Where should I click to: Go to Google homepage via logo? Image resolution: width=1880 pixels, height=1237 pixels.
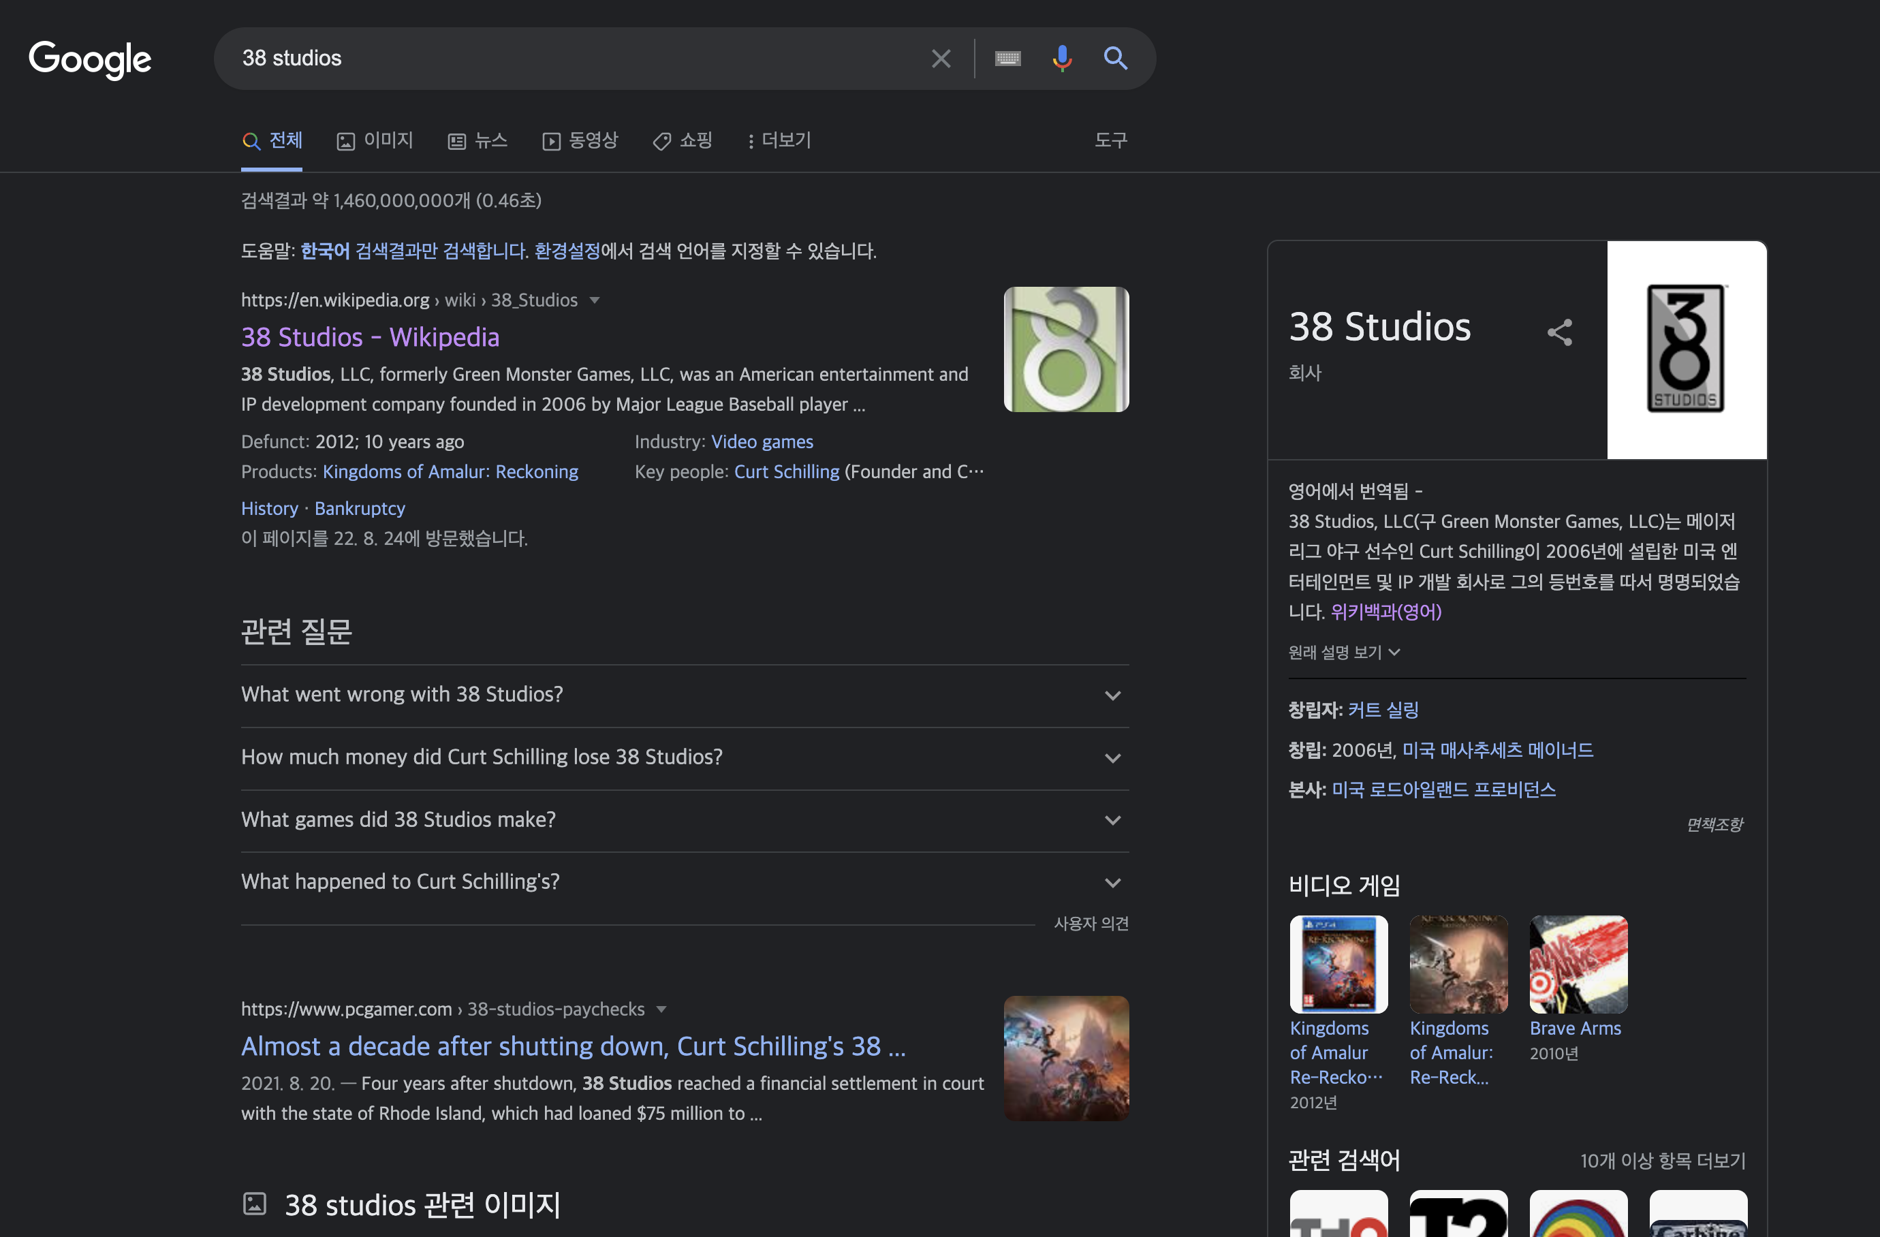point(90,59)
